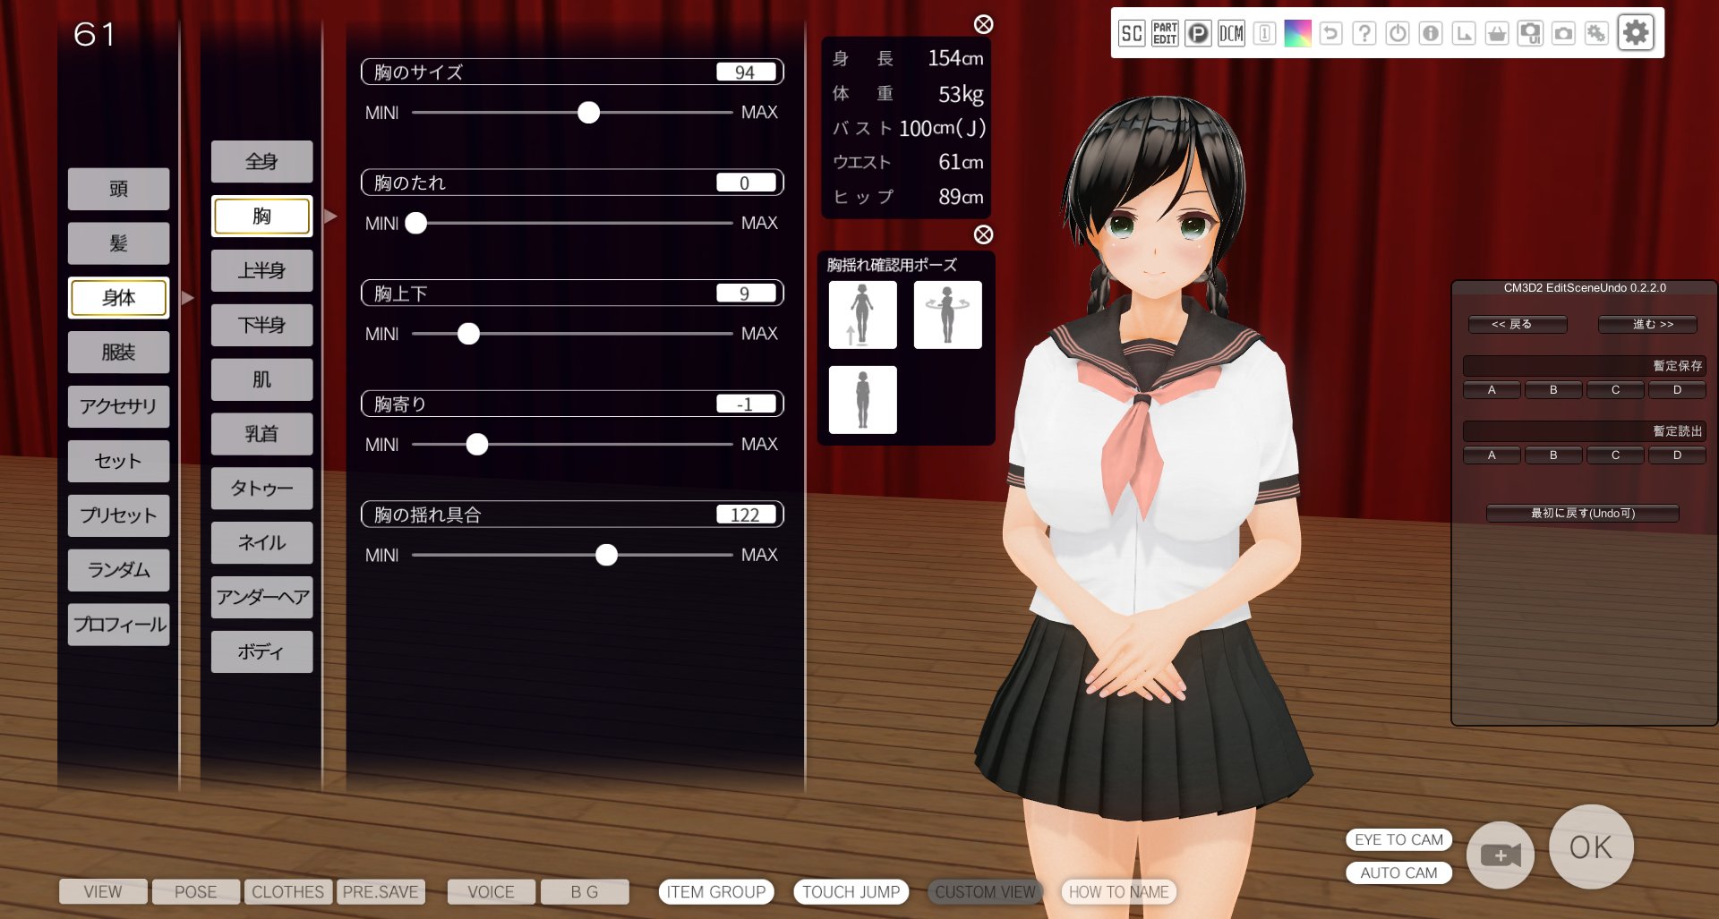Image resolution: width=1719 pixels, height=919 pixels.
Task: Click slot D under 暫定読出
Action: pos(1677,455)
